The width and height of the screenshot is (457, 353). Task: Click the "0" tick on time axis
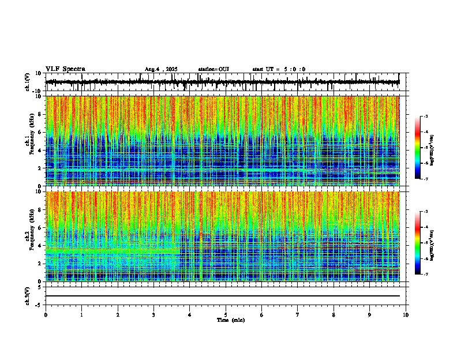pyautogui.click(x=46, y=315)
